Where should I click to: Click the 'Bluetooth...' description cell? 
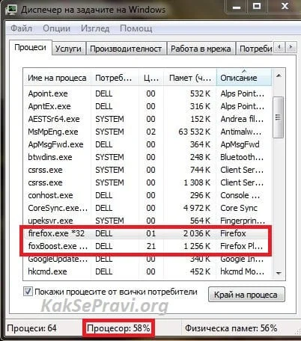pyautogui.click(x=242, y=157)
